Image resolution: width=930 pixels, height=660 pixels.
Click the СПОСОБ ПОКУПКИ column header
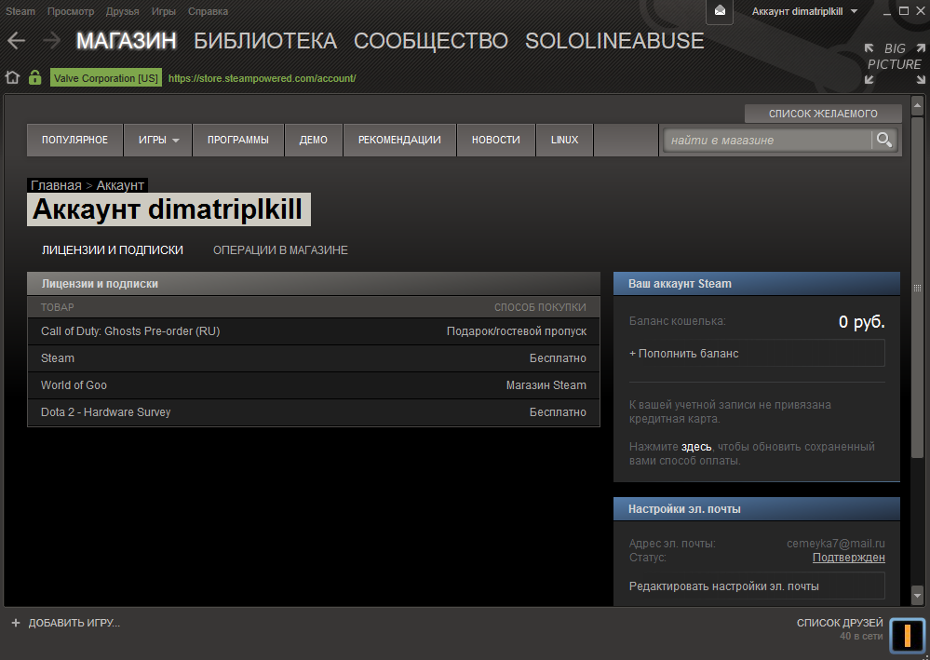[540, 307]
